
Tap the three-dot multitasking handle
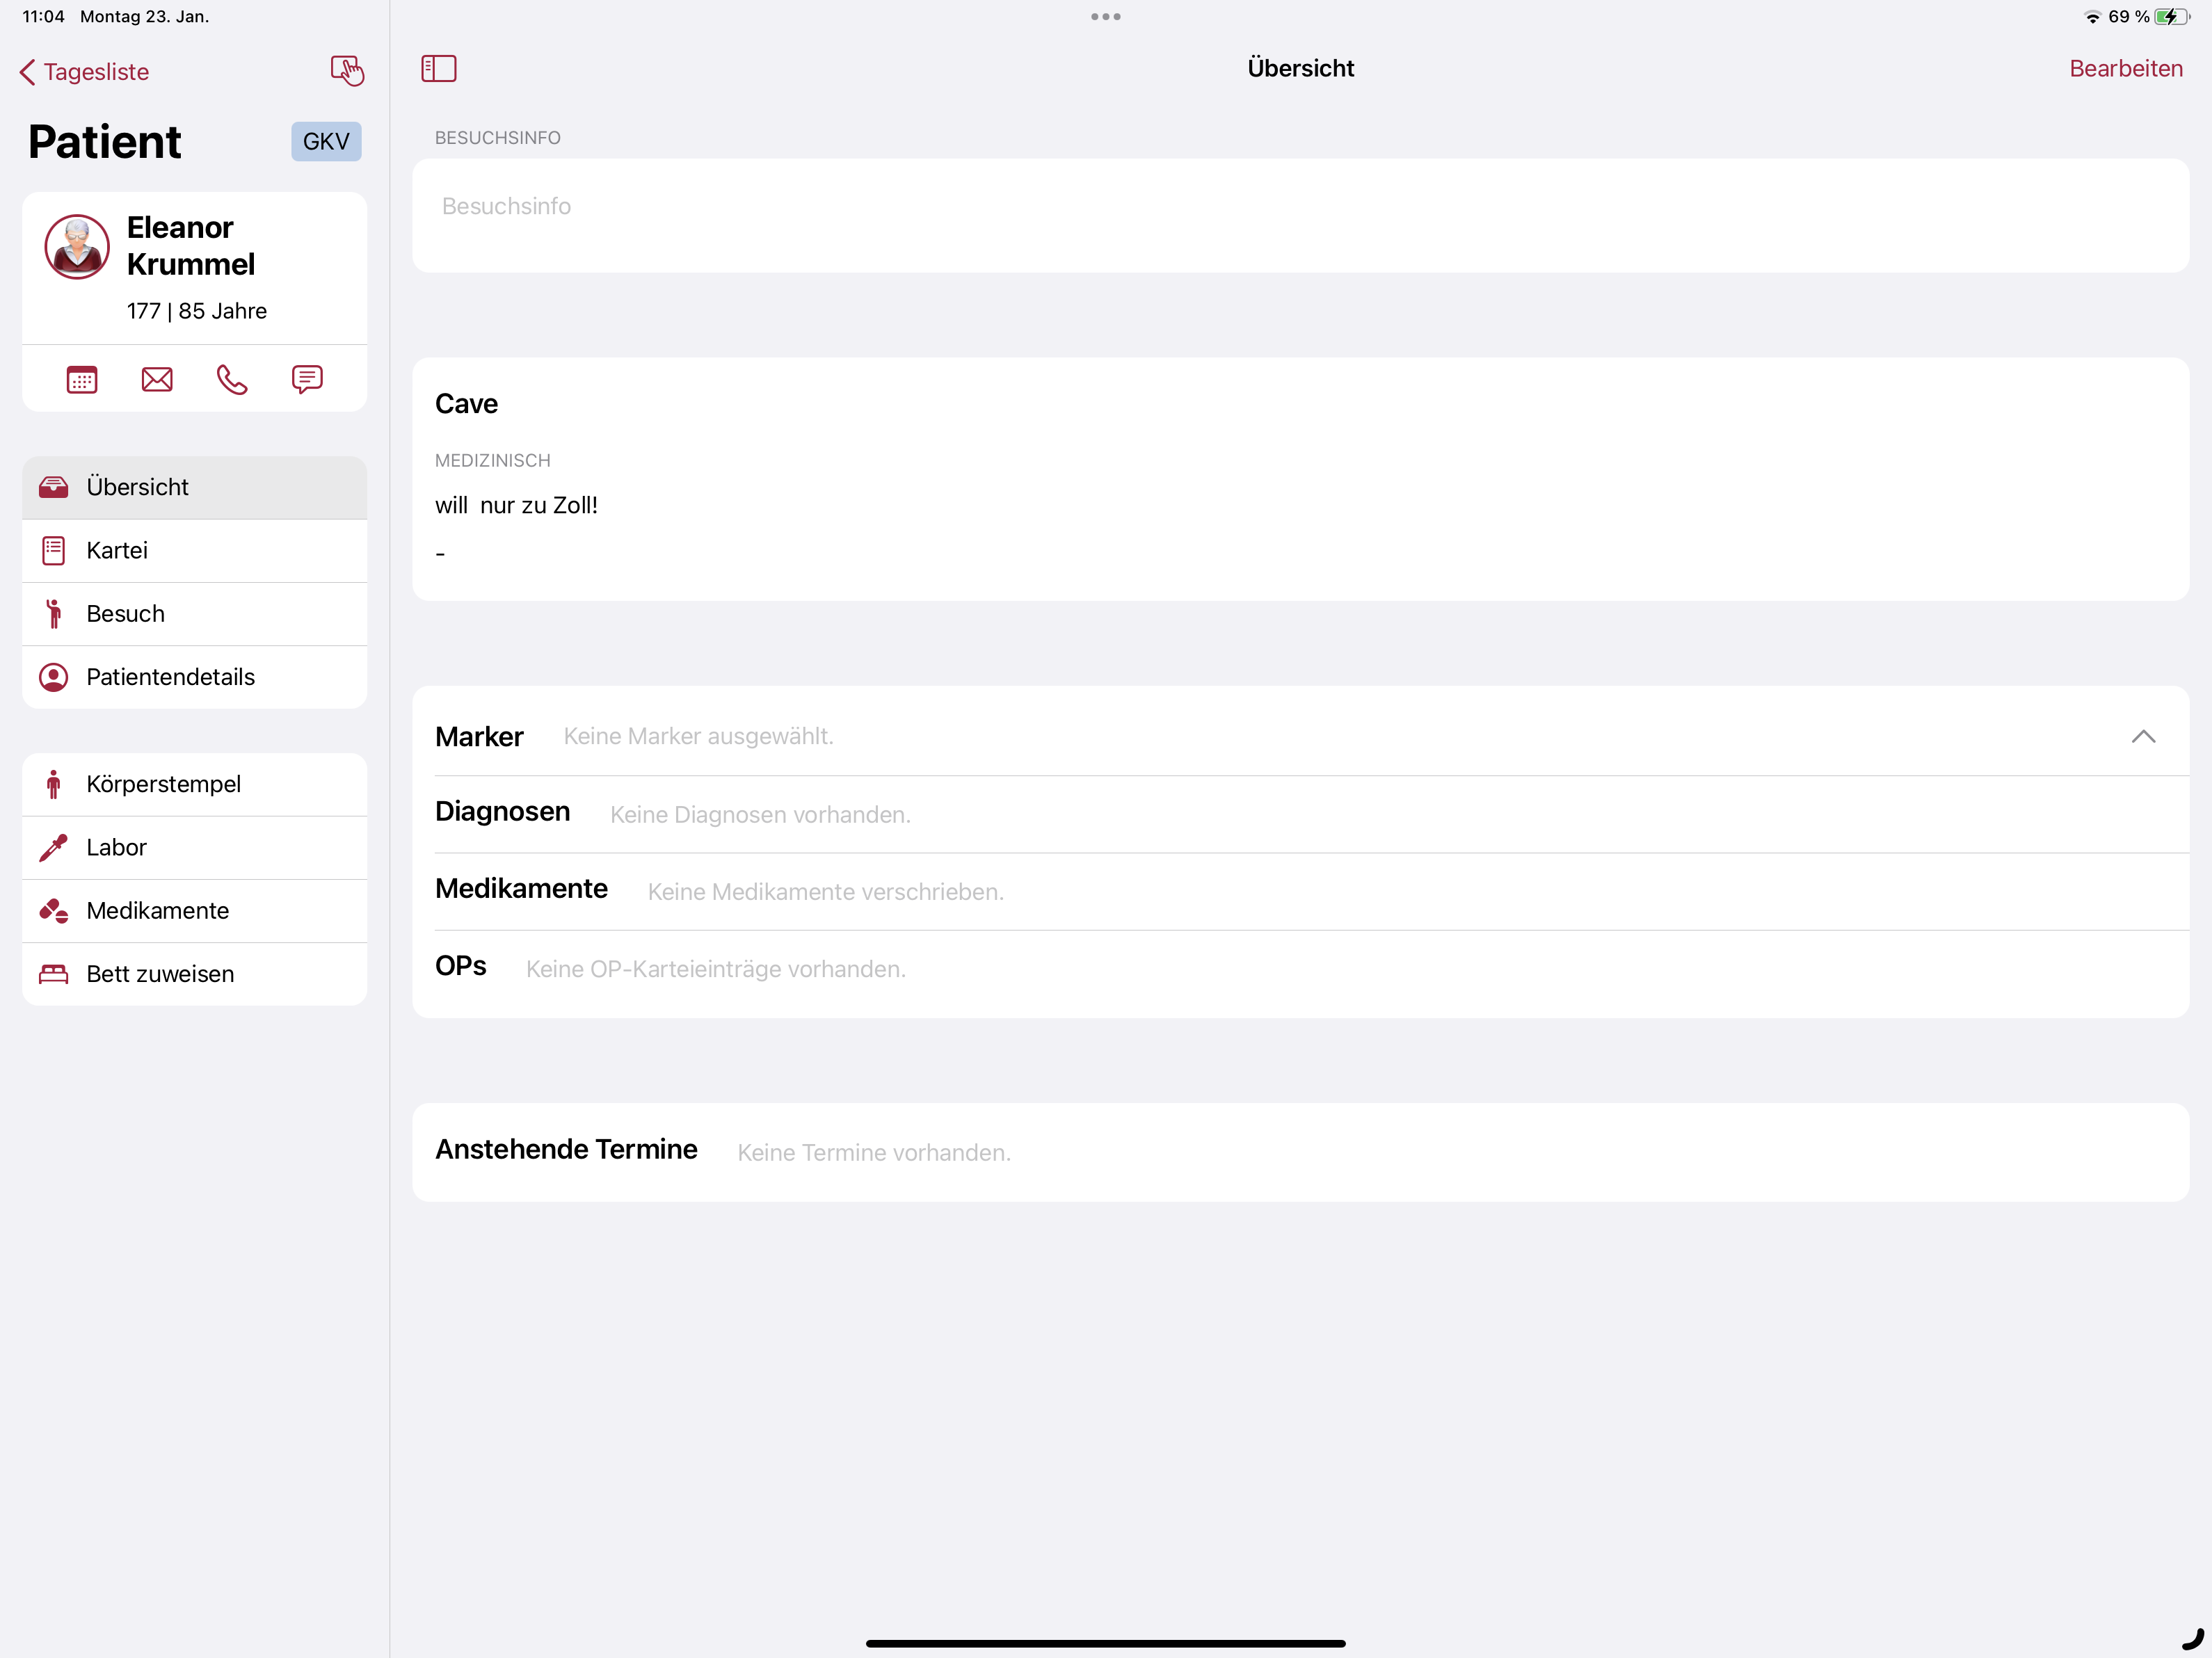pyautogui.click(x=1105, y=17)
